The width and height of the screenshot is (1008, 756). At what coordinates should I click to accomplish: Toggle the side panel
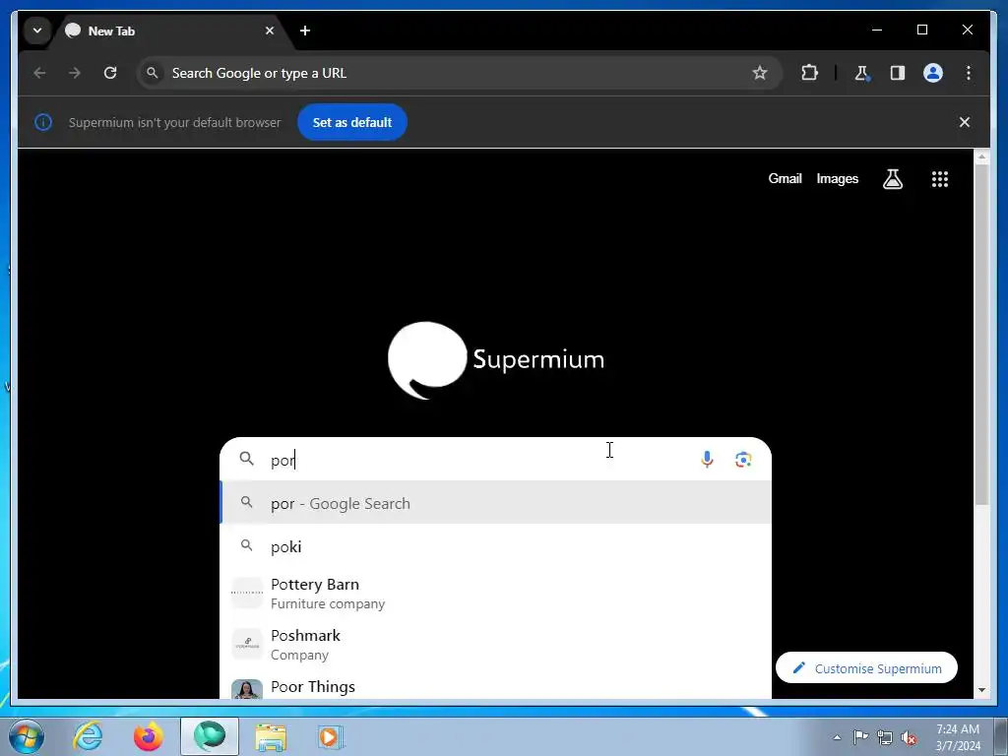898,73
